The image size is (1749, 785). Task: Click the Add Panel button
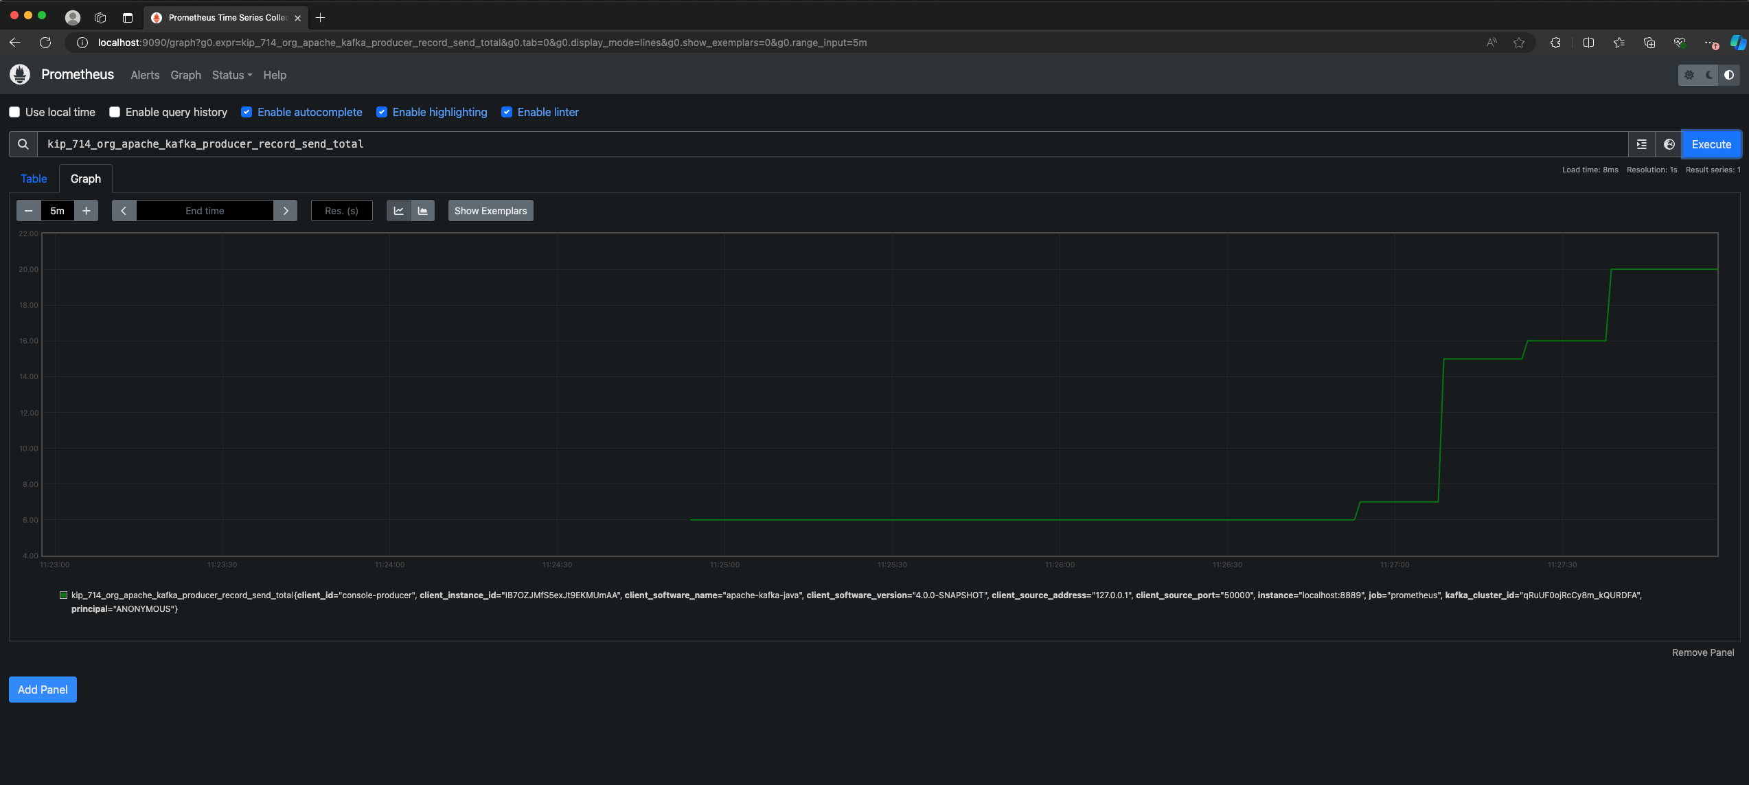[x=43, y=690]
